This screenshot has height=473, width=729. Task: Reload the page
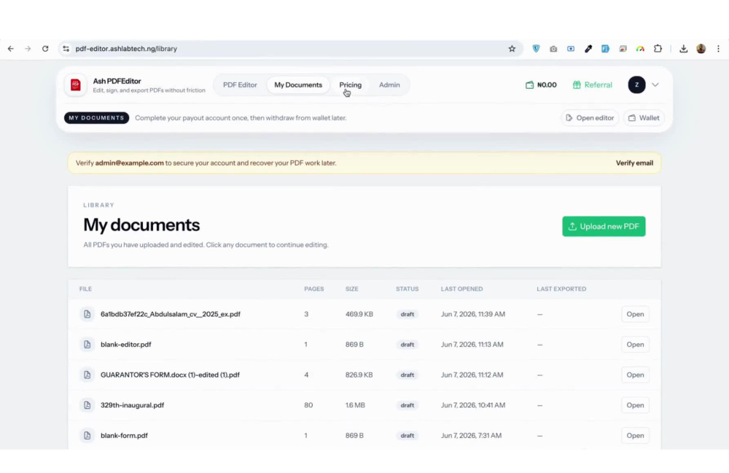[x=45, y=48]
